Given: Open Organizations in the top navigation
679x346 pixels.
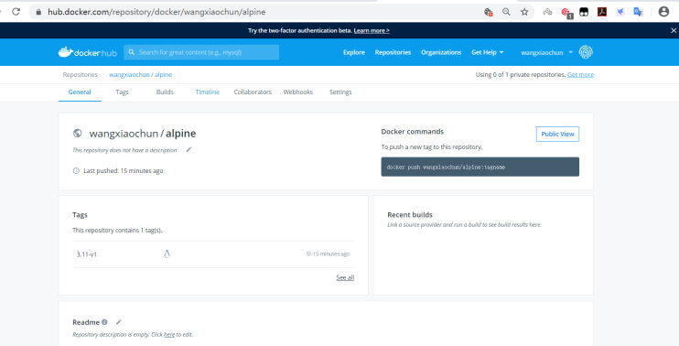Looking at the screenshot, I should pyautogui.click(x=441, y=52).
